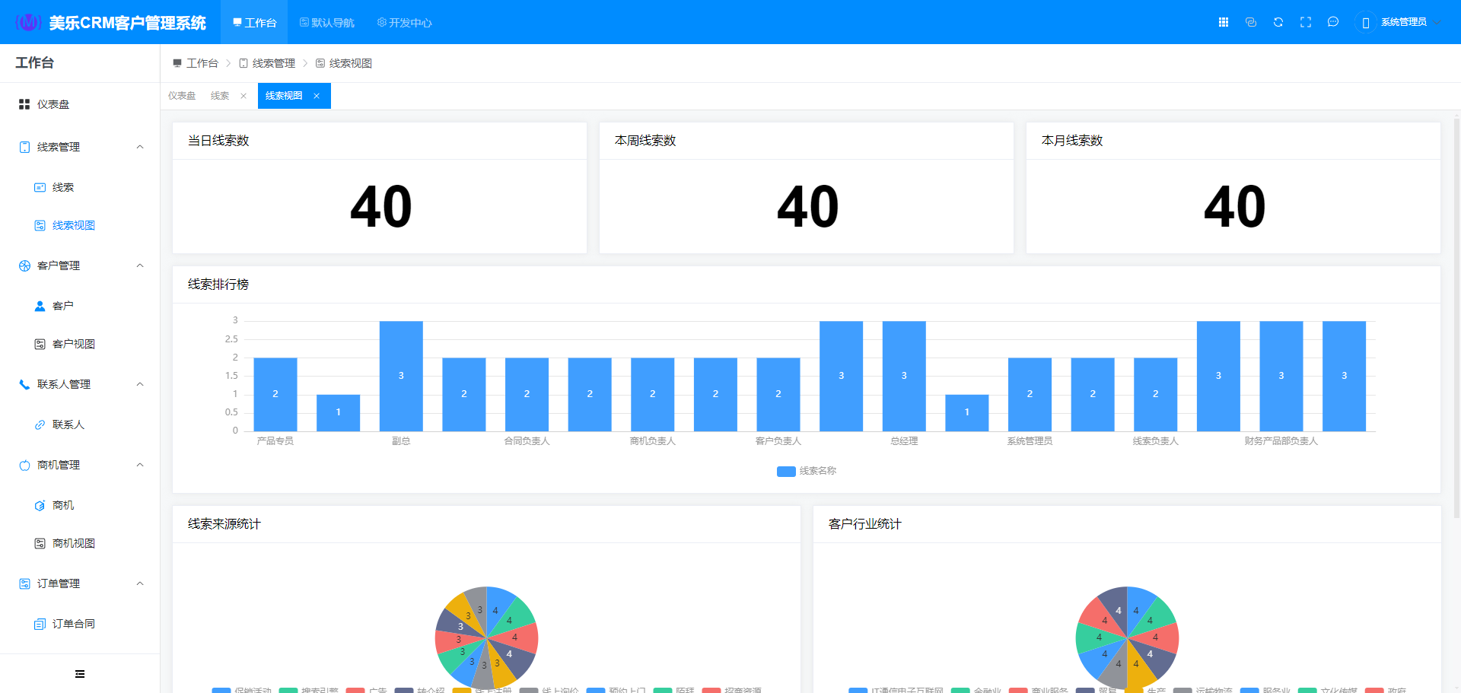
Task: Click the link chain icon in header
Action: [1251, 22]
